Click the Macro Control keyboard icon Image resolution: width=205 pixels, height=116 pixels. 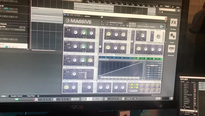[133, 90]
